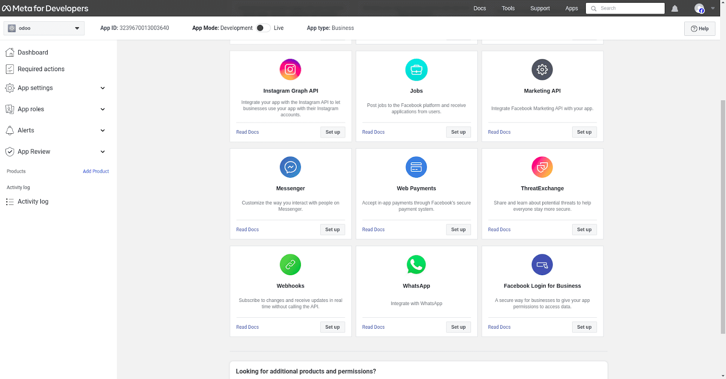Click the App settings gear icon
Image resolution: width=726 pixels, height=379 pixels.
pos(10,88)
